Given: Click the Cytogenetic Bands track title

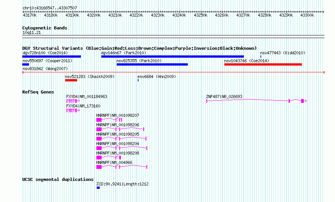Looking at the screenshot, I should (45, 28).
